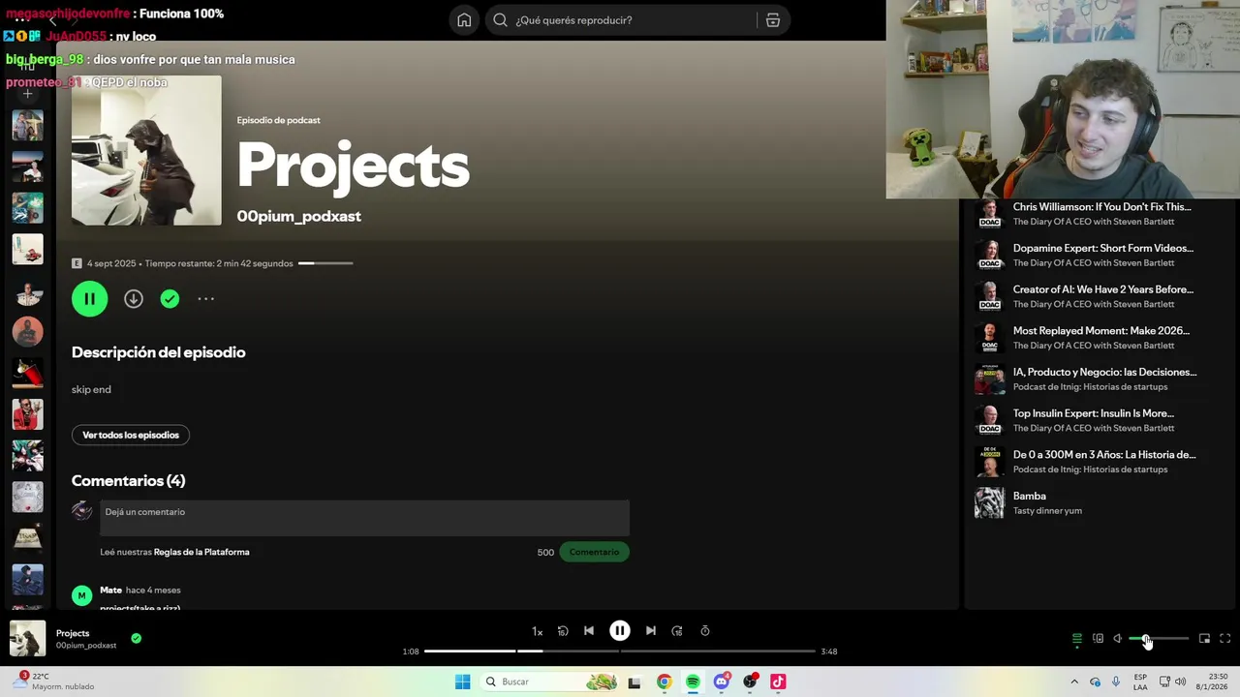Screen dimensions: 1240x697
Task: Pause playback in bottom player bar
Action: (x=620, y=631)
